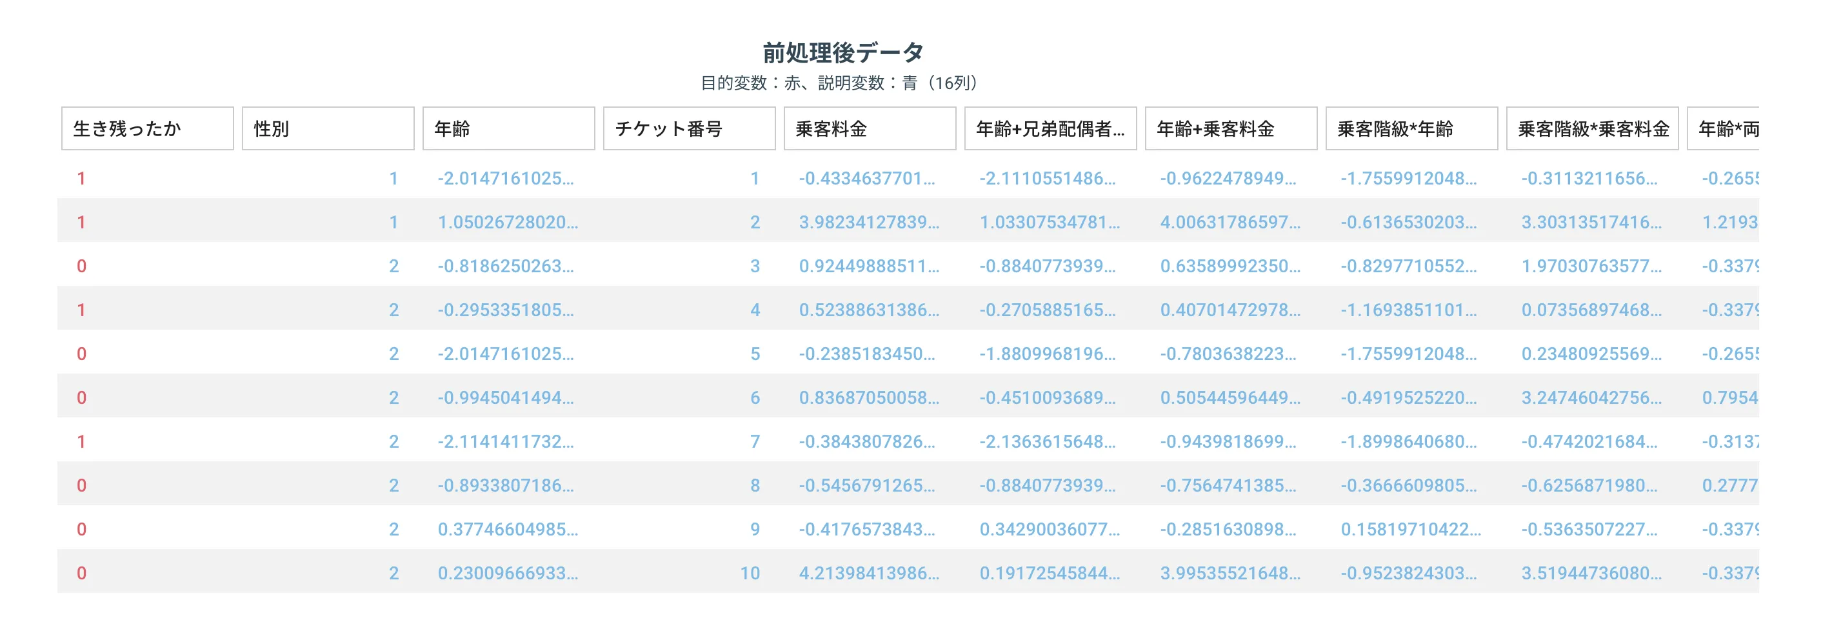This screenshot has height=640, width=1832.
Task: Click value -2.1110551486...
Action: 1048,179
